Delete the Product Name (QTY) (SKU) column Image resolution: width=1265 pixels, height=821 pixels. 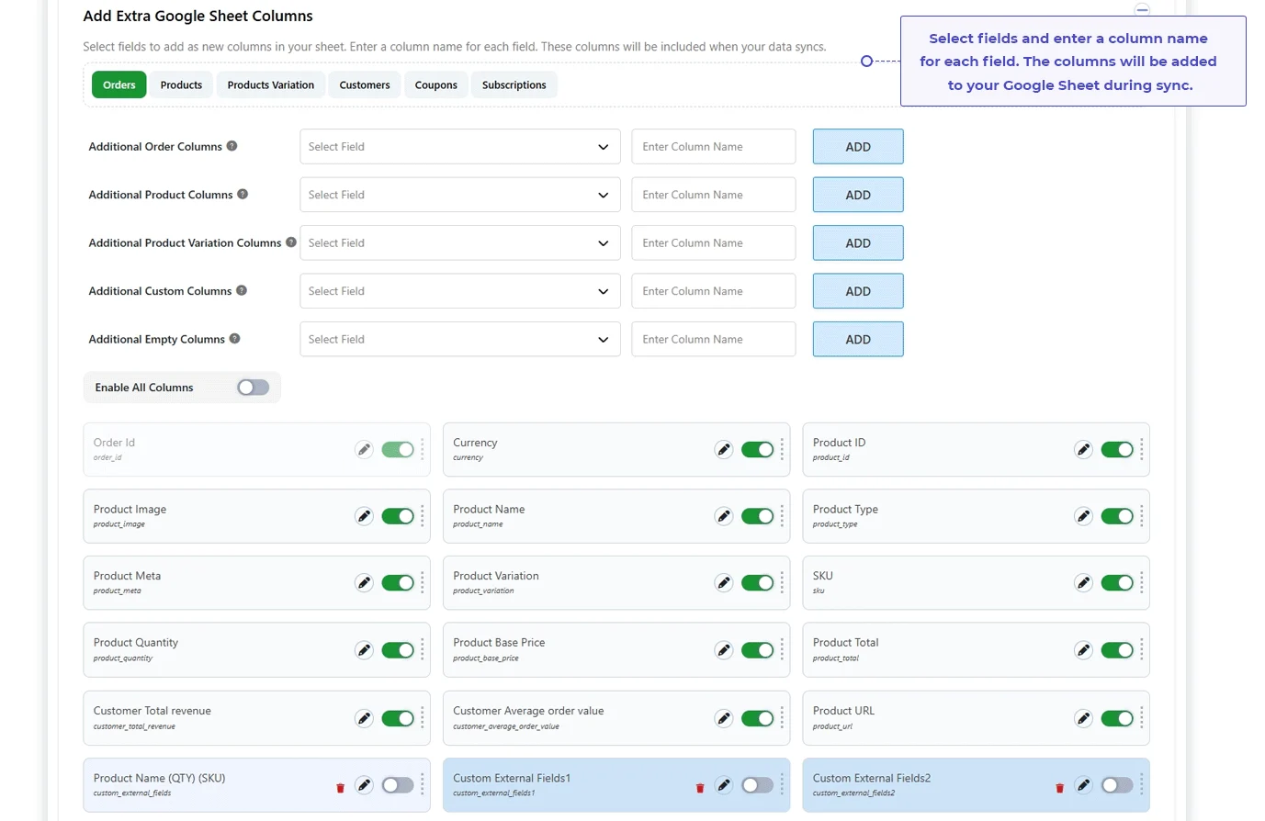tap(340, 788)
